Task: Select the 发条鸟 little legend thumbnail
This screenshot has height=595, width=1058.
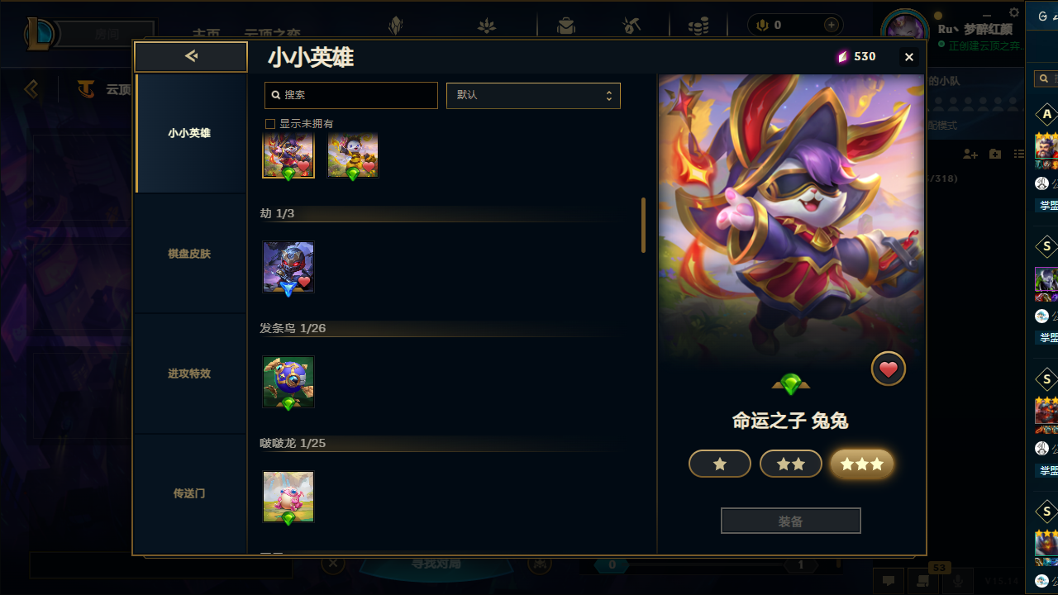Action: [288, 382]
